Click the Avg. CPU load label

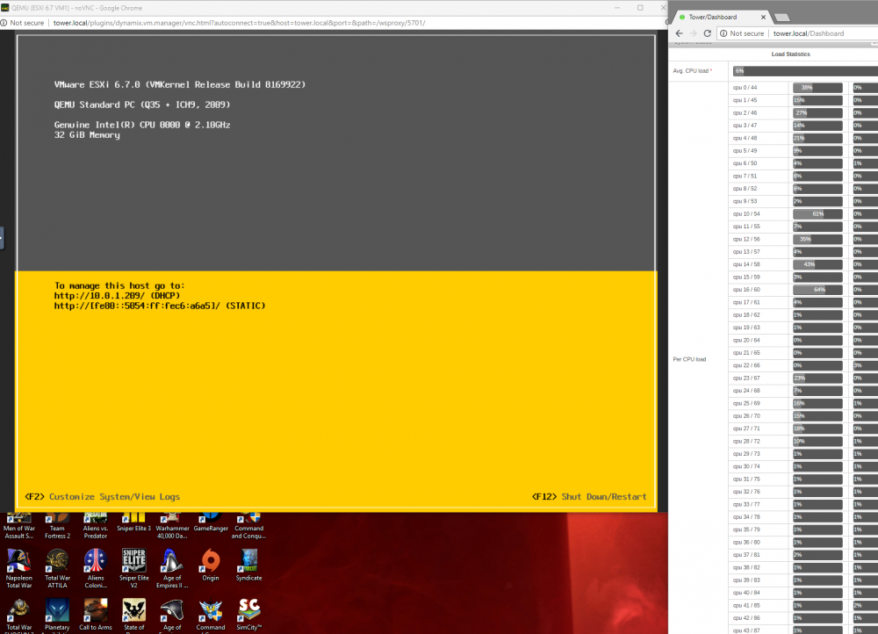(x=692, y=71)
